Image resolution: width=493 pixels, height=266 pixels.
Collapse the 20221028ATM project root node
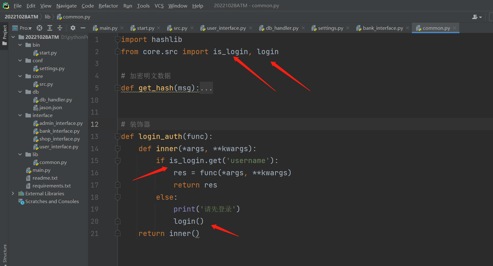click(13, 37)
